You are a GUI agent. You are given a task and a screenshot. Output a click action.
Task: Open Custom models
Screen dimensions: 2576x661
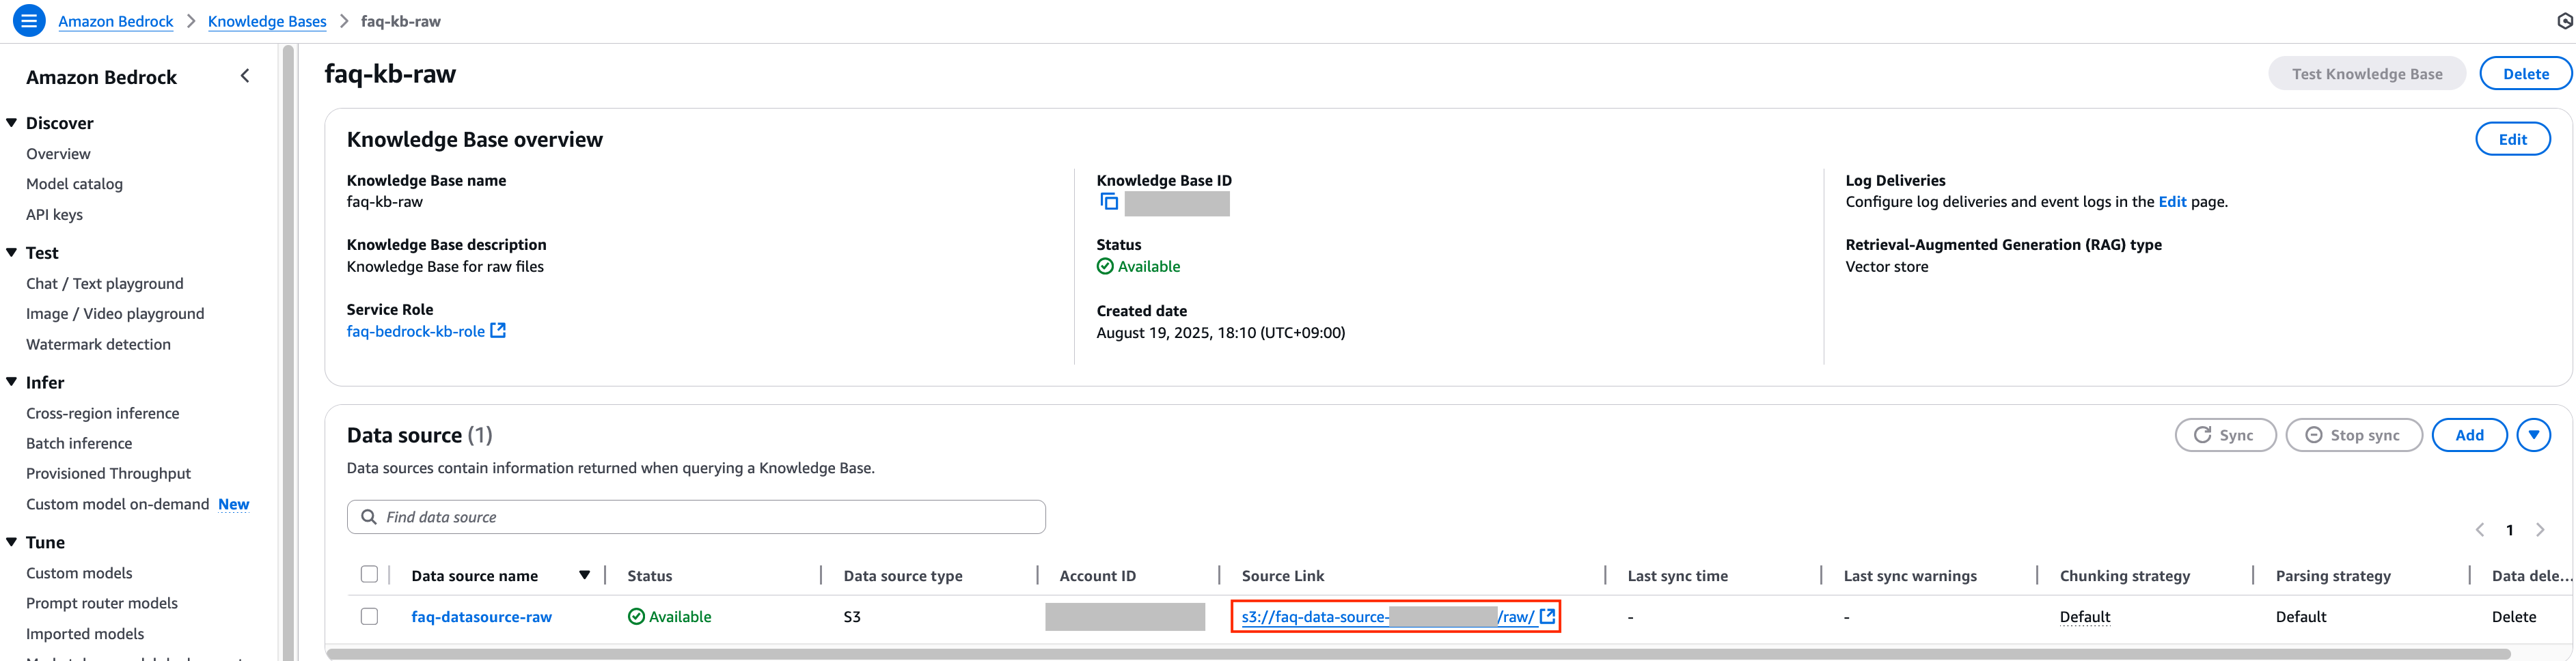[79, 573]
